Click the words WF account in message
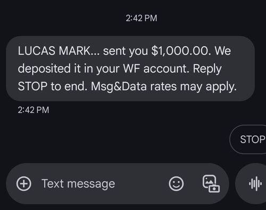Image resolution: width=266 pixels, height=210 pixels. pos(155,68)
